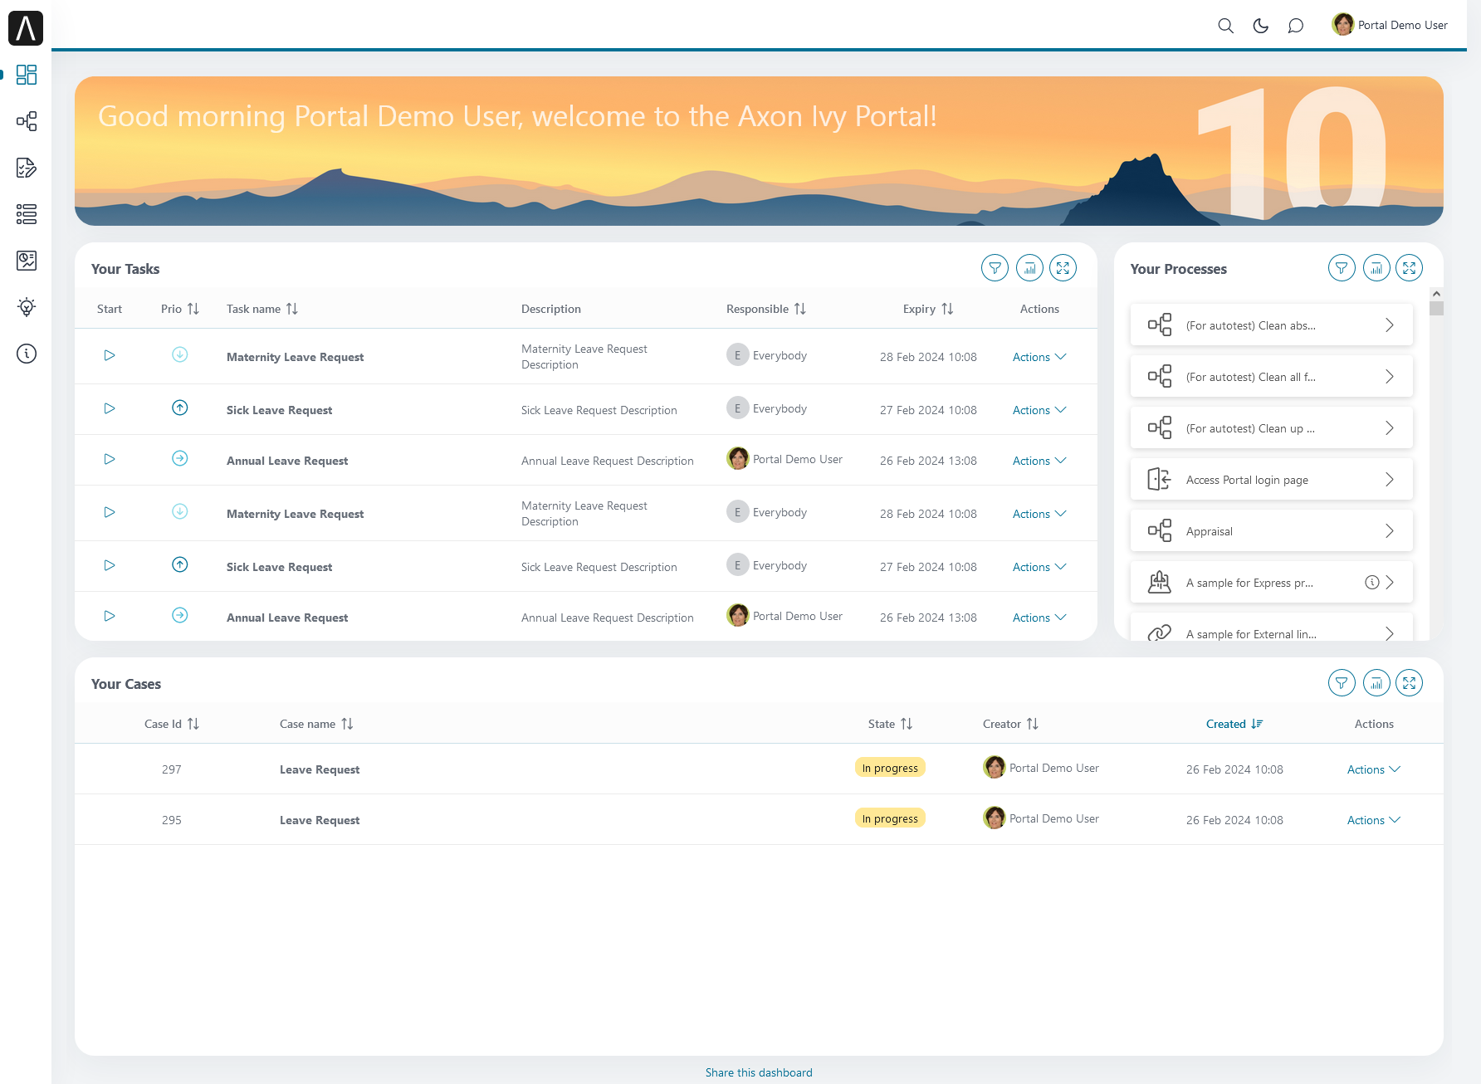Open Actions dropdown for first Annual Leave Request
Image resolution: width=1481 pixels, height=1084 pixels.
[1039, 461]
